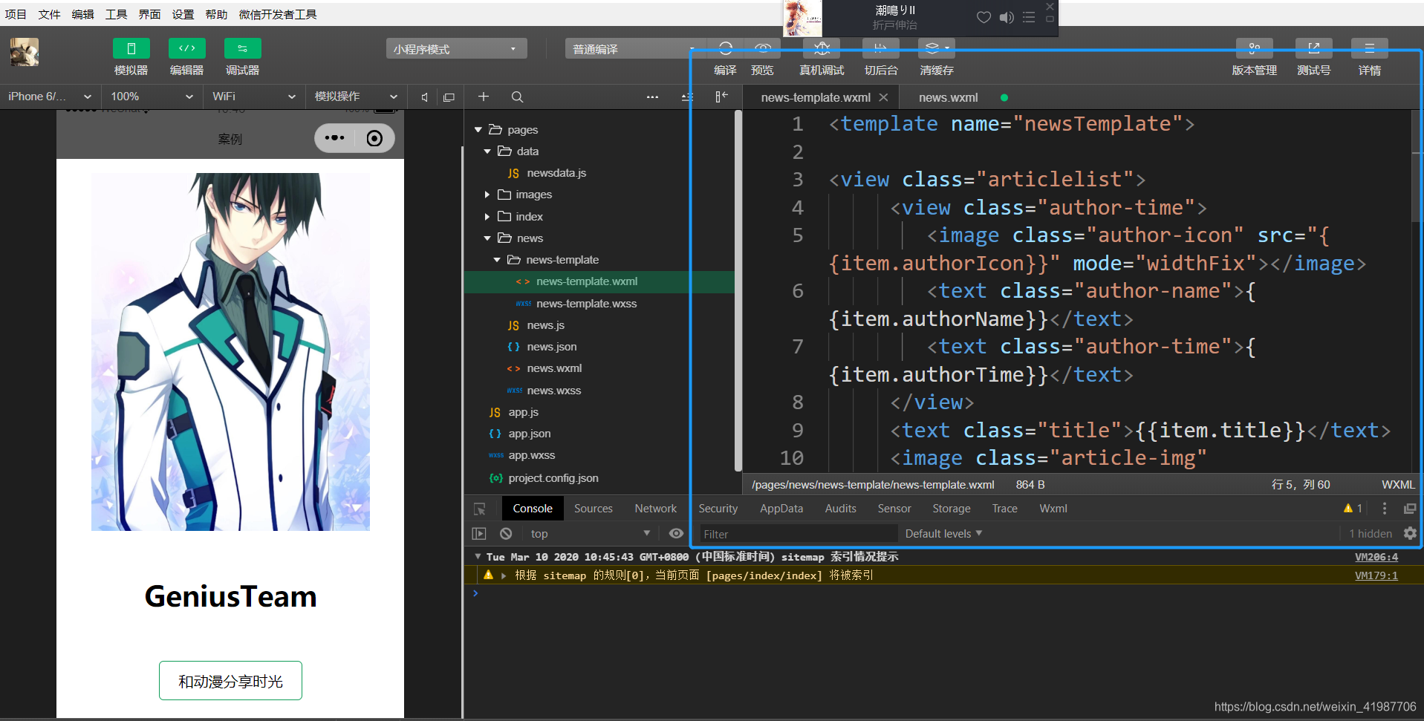The image size is (1424, 721).
Task: Click the heart icon in music widget
Action: pos(984,17)
